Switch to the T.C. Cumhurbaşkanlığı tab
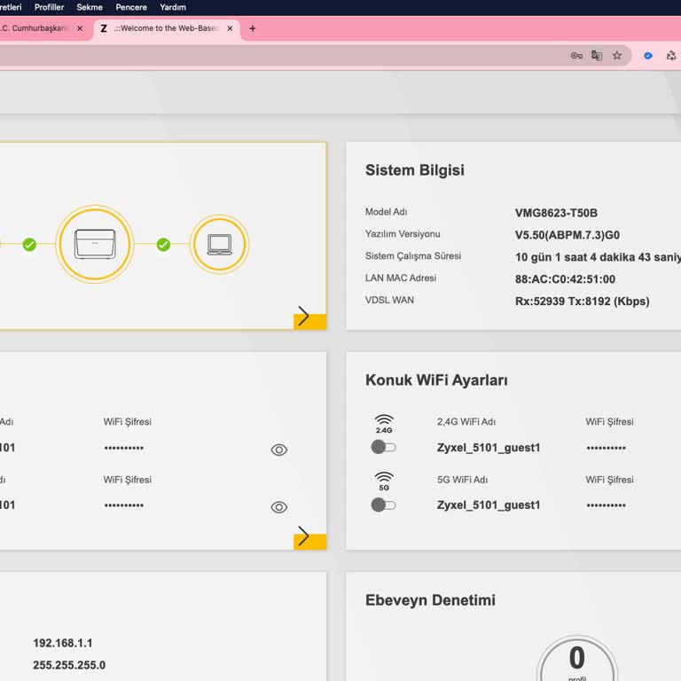The image size is (681, 681). point(35,28)
